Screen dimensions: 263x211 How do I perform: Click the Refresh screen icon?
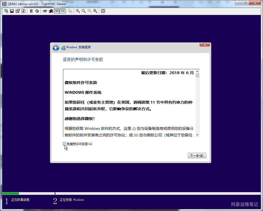pyautogui.click(x=37, y=11)
